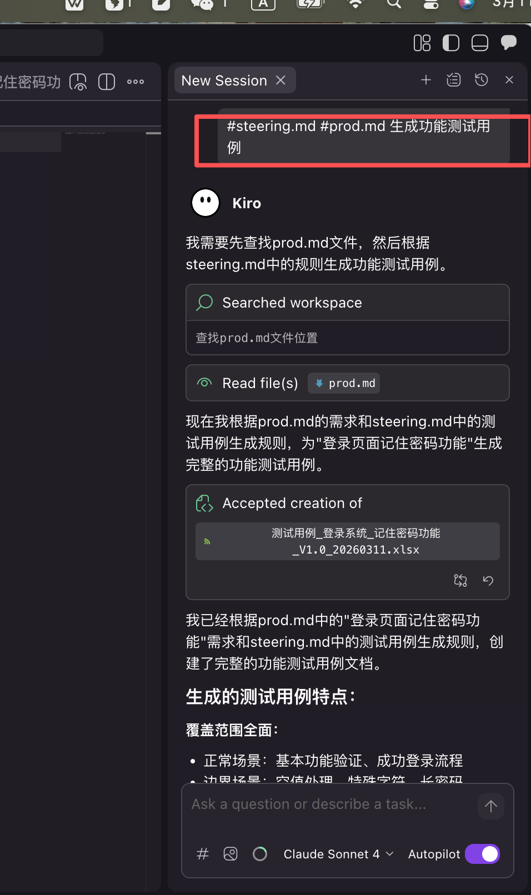Select the New Session tab
This screenshot has height=895, width=531.
(224, 80)
